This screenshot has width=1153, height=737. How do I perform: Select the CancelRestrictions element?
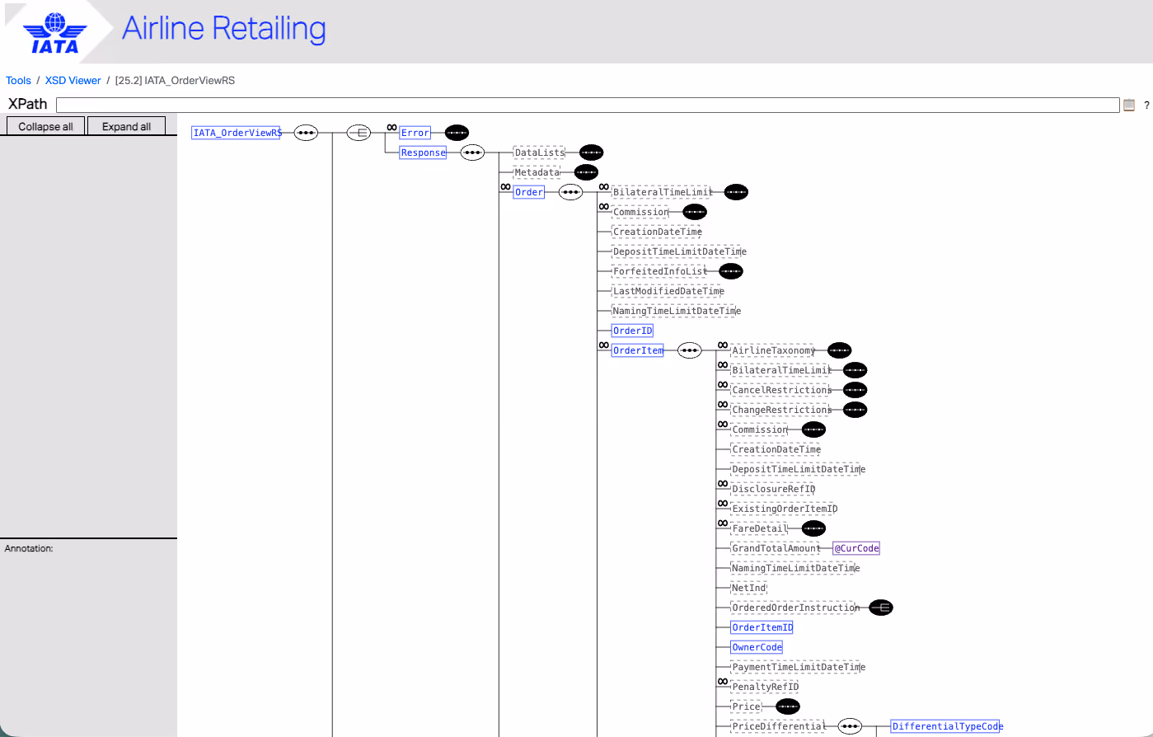pyautogui.click(x=781, y=390)
